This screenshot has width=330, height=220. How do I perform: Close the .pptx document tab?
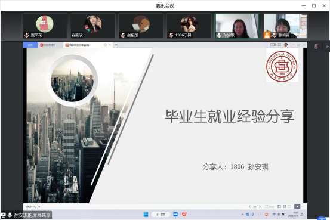(x=109, y=45)
